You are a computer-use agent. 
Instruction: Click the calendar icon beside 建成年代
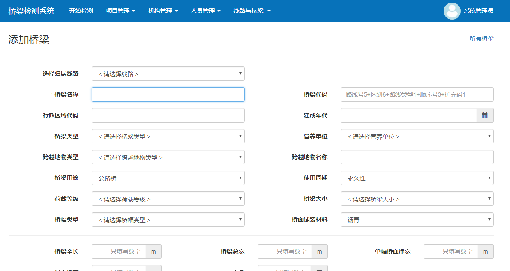pos(485,115)
